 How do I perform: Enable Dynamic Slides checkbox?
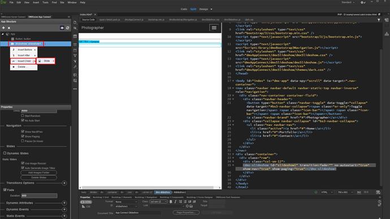(5, 153)
